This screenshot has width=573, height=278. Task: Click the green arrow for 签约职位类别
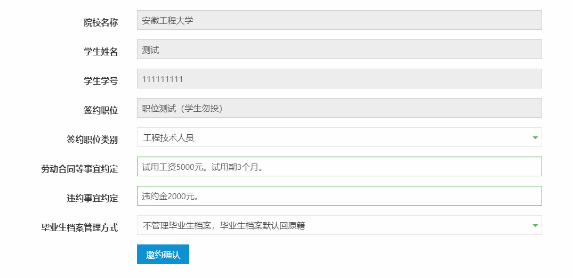(x=535, y=138)
